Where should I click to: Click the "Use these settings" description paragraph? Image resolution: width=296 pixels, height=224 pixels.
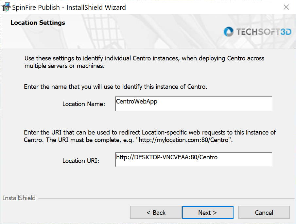click(x=144, y=62)
